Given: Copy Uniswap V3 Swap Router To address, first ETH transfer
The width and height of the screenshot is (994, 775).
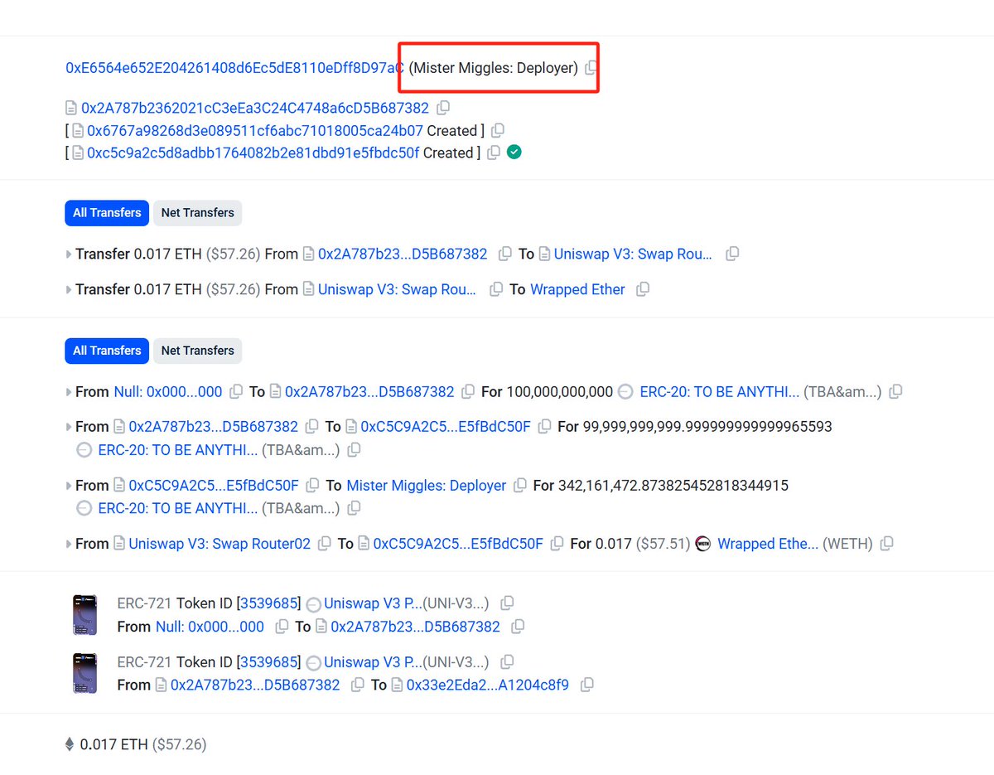Looking at the screenshot, I should pos(732,254).
